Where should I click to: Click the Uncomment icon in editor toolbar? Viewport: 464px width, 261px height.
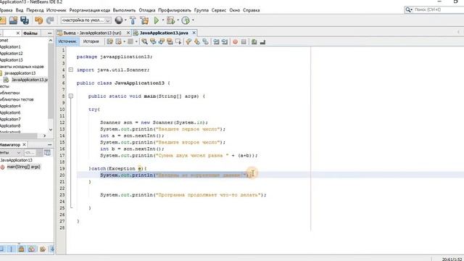pos(262,42)
